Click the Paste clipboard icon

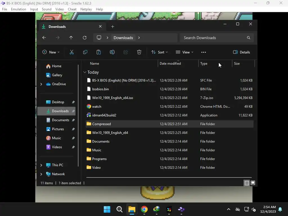(x=99, y=52)
